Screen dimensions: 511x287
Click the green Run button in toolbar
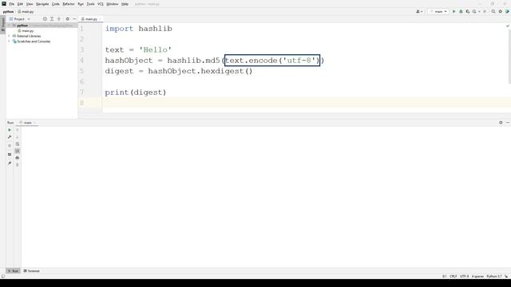pyautogui.click(x=454, y=11)
